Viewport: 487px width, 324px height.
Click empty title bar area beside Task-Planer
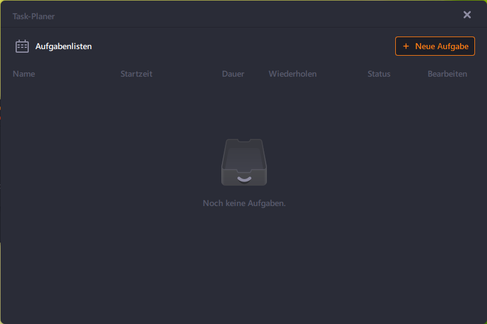(240, 16)
